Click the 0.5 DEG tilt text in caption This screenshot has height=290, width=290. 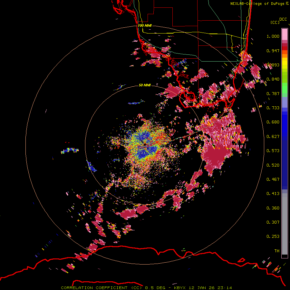pos(155,288)
